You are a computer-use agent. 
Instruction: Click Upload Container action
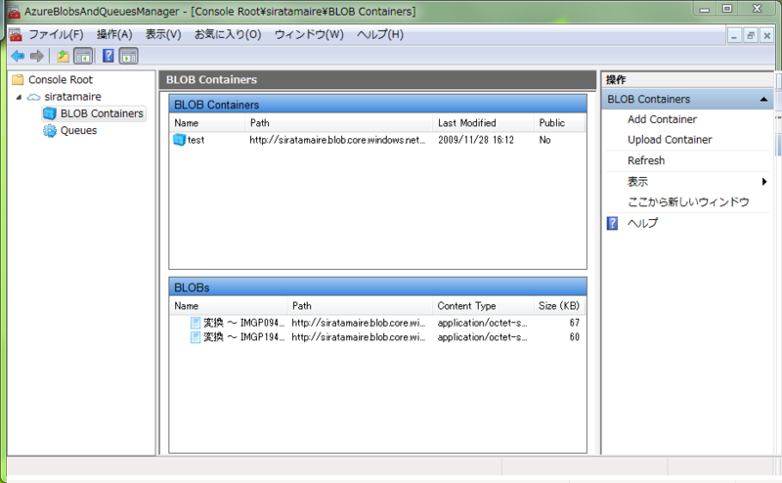coord(670,140)
